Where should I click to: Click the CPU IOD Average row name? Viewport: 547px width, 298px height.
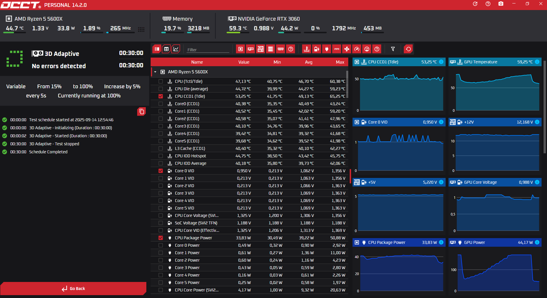tap(190, 163)
